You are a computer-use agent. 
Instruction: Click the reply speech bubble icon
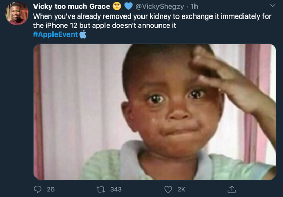pos(38,189)
